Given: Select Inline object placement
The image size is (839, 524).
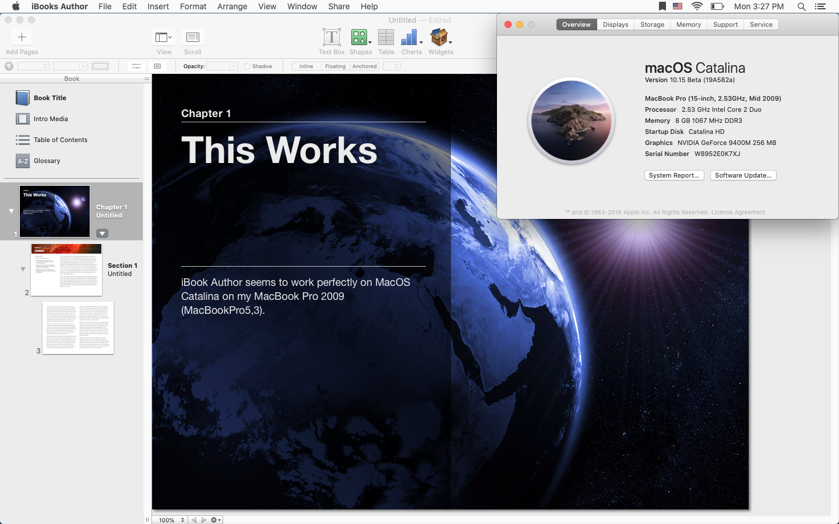Looking at the screenshot, I should pos(306,66).
